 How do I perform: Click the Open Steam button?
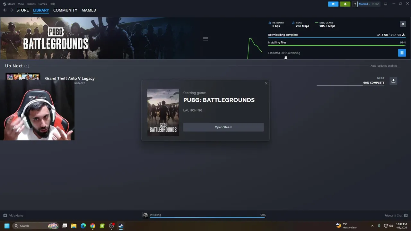223,127
